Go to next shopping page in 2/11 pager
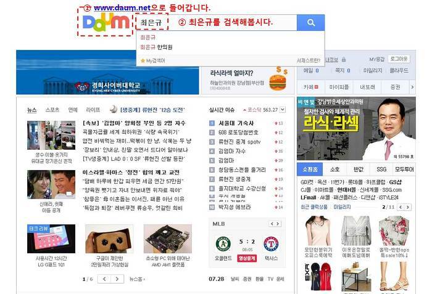The image size is (432, 294). (x=408, y=207)
